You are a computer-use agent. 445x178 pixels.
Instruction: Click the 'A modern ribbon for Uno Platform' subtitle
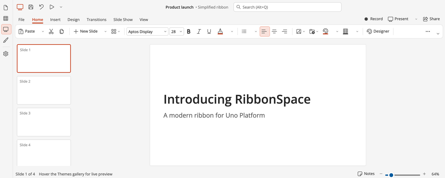click(x=214, y=115)
